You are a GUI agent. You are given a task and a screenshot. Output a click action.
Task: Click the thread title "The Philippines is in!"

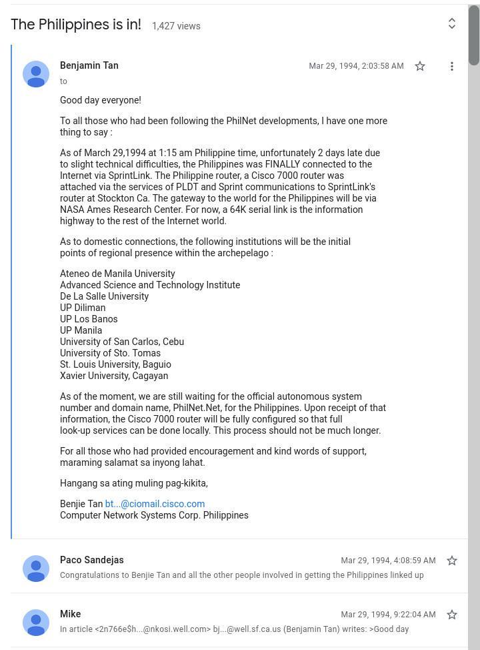pyautogui.click(x=76, y=25)
